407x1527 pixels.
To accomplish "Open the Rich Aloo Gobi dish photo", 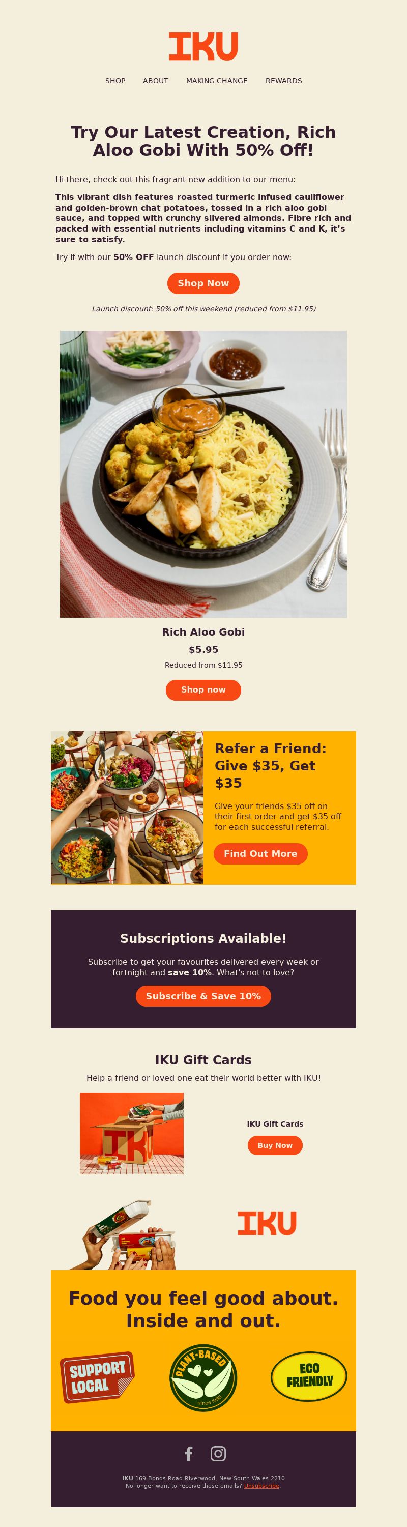I will pos(203,474).
